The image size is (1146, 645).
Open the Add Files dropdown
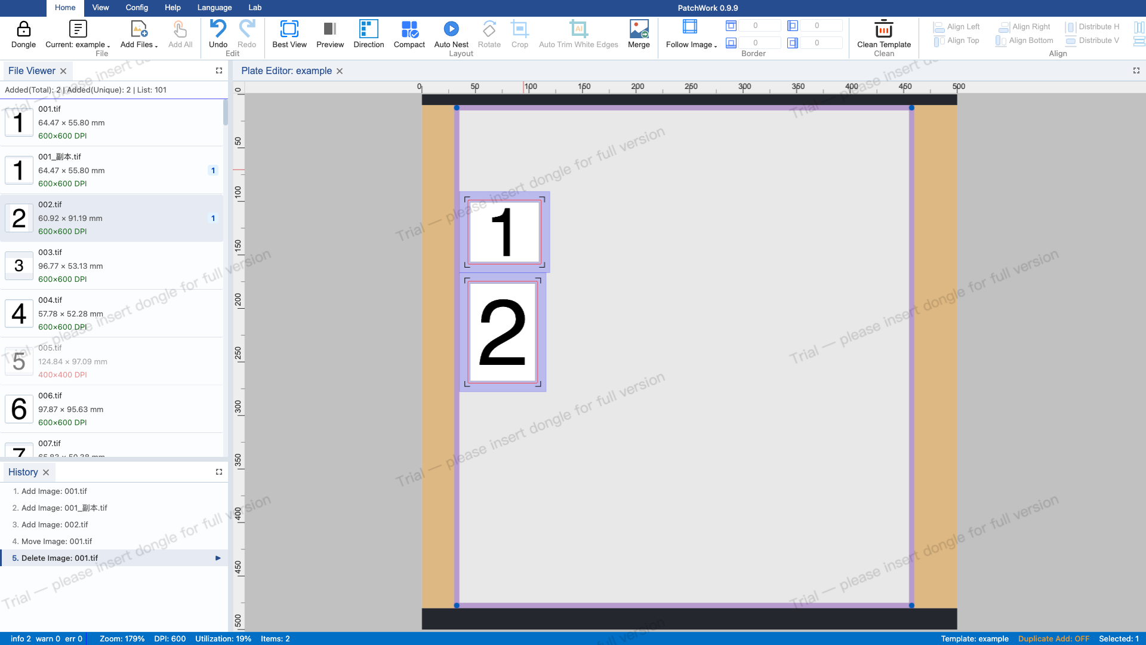pos(139,35)
